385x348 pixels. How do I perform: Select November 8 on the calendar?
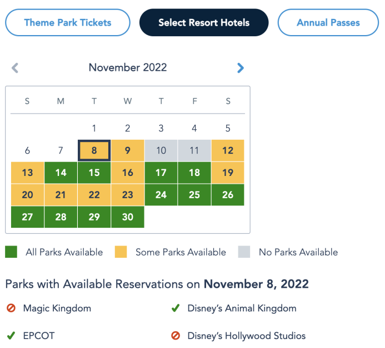pyautogui.click(x=94, y=150)
